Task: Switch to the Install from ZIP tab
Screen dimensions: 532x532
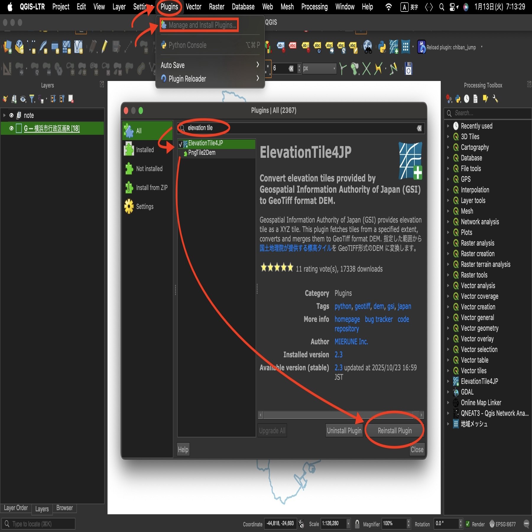Action: pyautogui.click(x=148, y=187)
